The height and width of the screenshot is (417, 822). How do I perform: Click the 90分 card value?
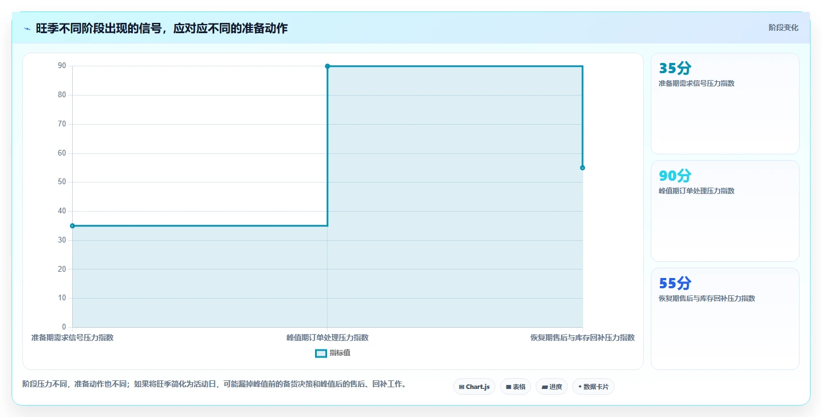(675, 176)
